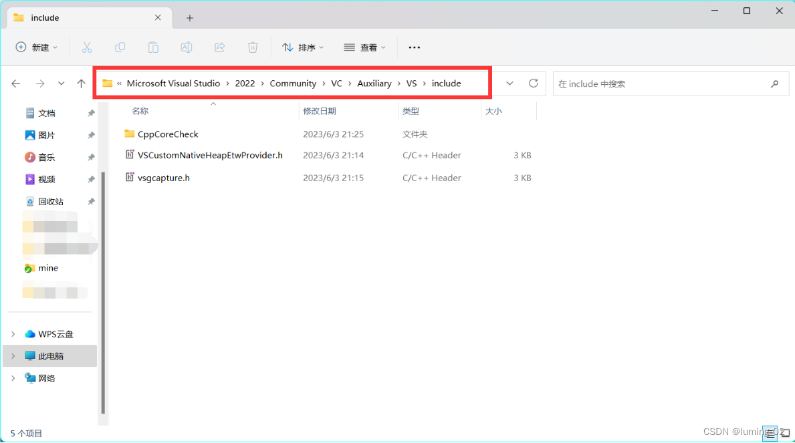Switch to details view icon in status bar
This screenshot has height=443, width=795.
pos(770,434)
